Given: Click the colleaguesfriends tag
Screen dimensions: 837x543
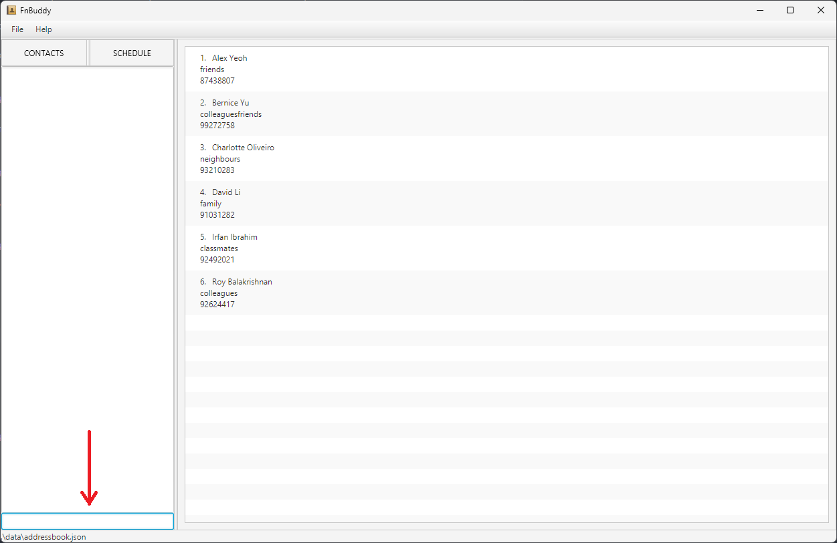Looking at the screenshot, I should 231,114.
